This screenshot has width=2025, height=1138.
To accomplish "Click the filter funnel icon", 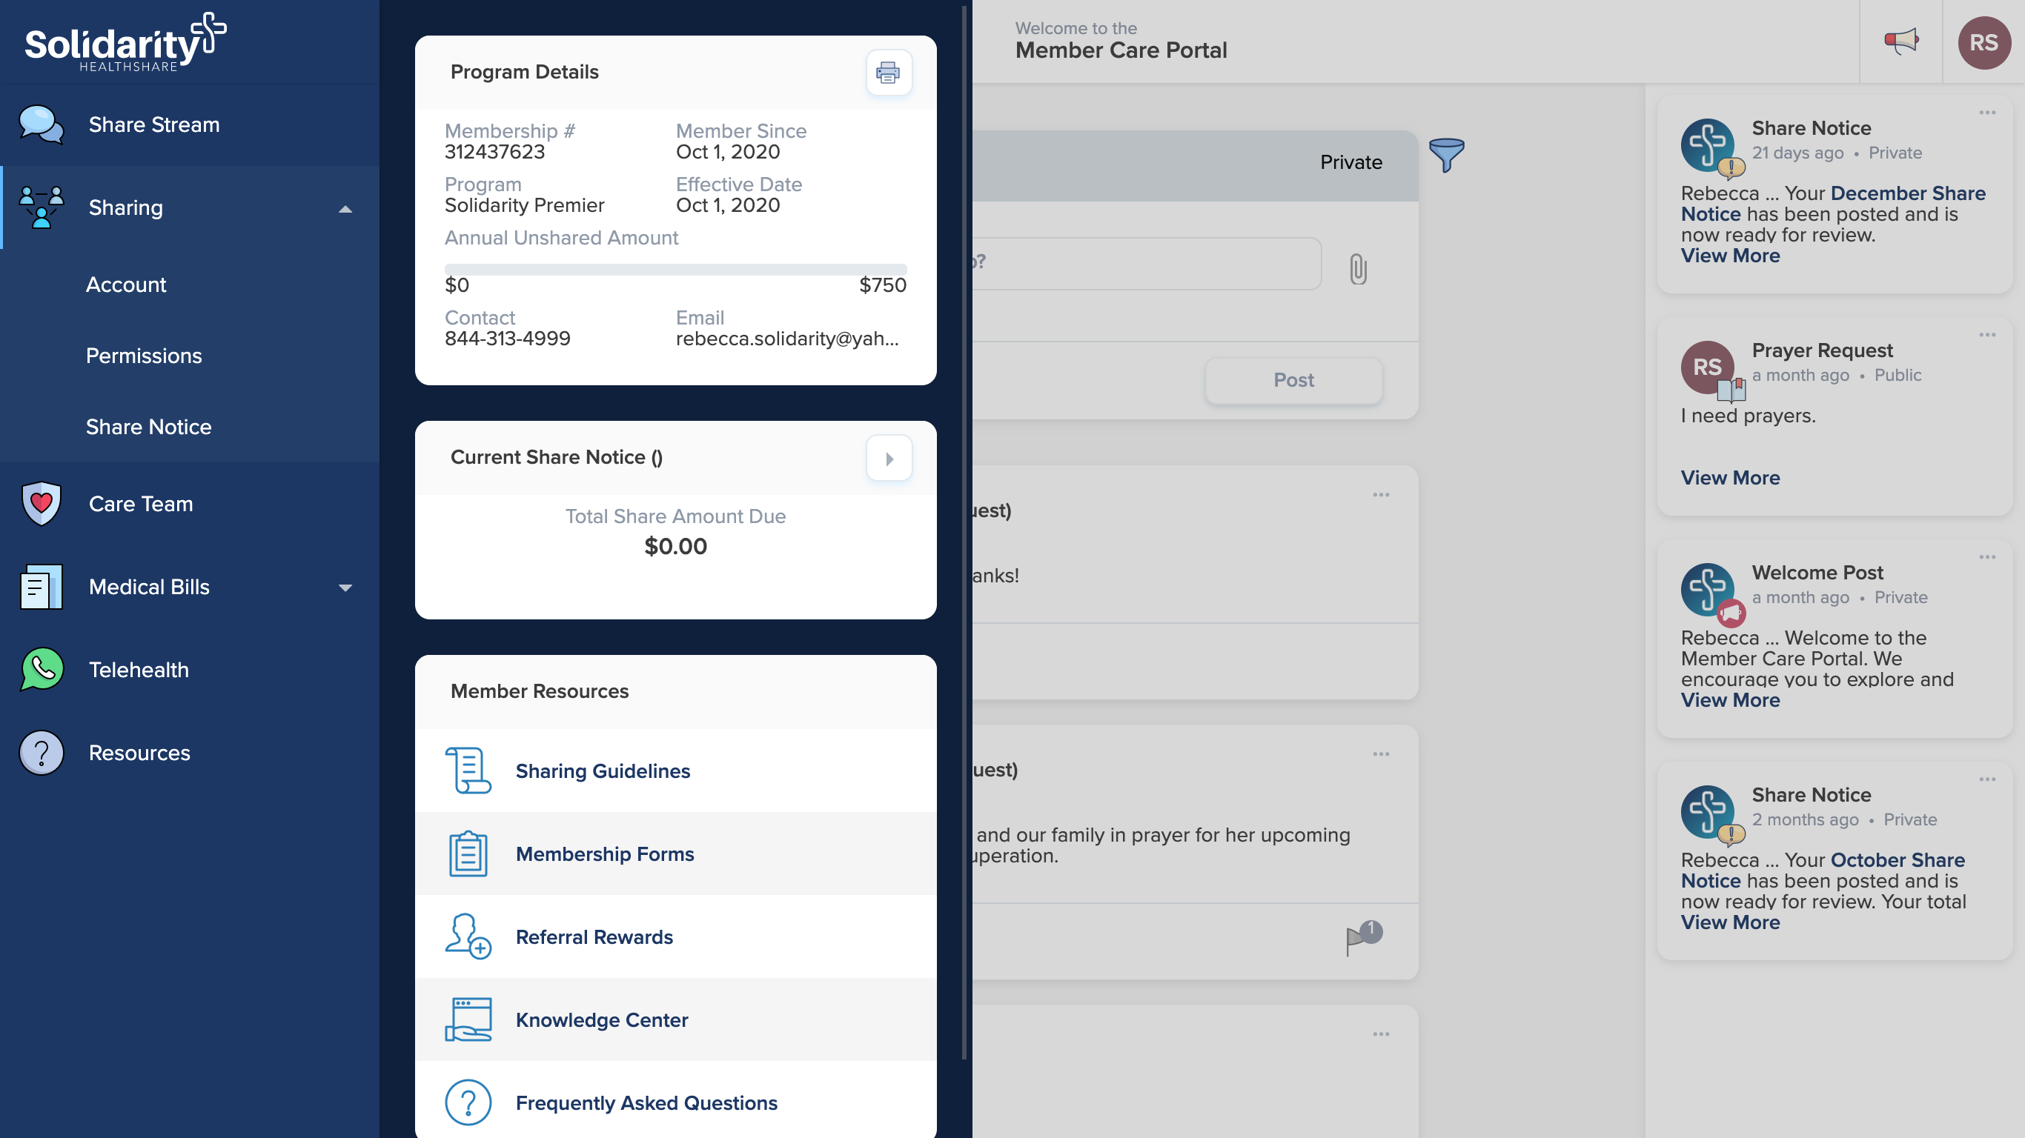I will click(1445, 154).
